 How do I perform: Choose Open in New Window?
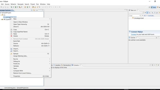click(30, 22)
